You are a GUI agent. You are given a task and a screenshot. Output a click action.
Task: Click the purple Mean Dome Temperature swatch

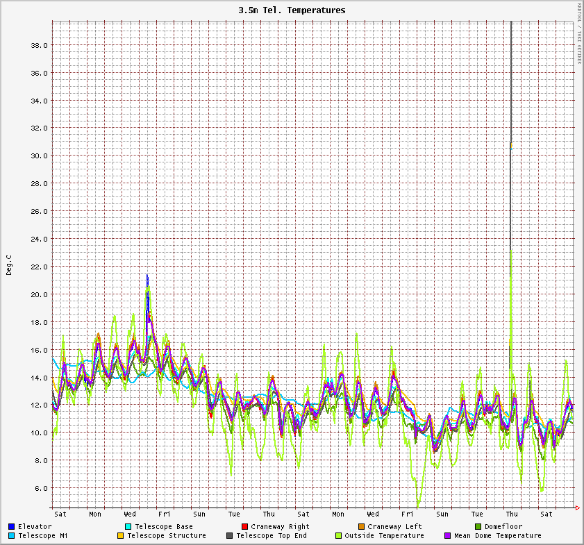[x=447, y=536]
